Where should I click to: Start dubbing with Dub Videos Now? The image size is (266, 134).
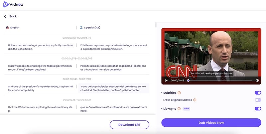tap(211, 123)
